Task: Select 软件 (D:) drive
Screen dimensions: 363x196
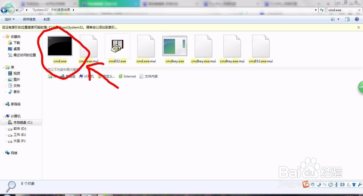Action: pos(20,128)
